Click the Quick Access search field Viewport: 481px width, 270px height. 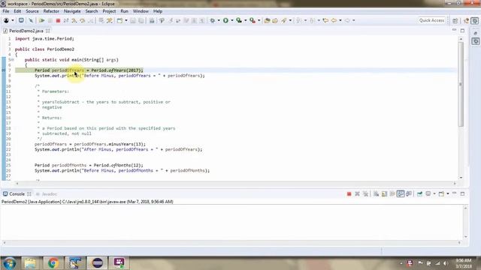[x=431, y=20]
